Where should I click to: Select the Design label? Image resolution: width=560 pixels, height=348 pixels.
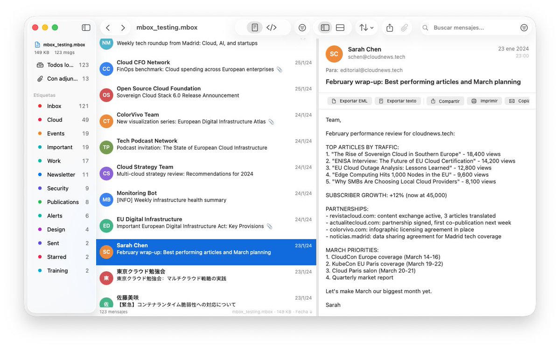pyautogui.click(x=62, y=229)
